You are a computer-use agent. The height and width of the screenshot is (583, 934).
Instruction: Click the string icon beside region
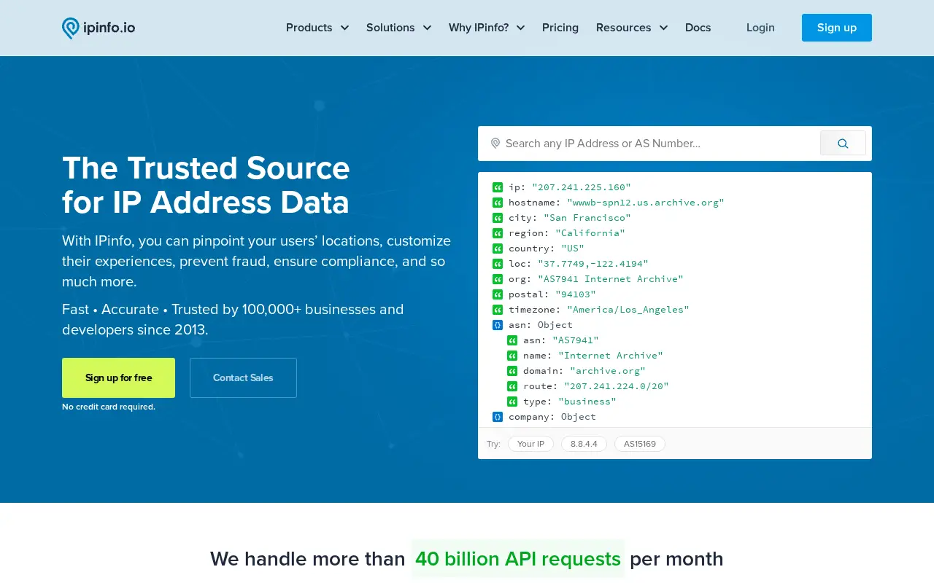tap(498, 233)
